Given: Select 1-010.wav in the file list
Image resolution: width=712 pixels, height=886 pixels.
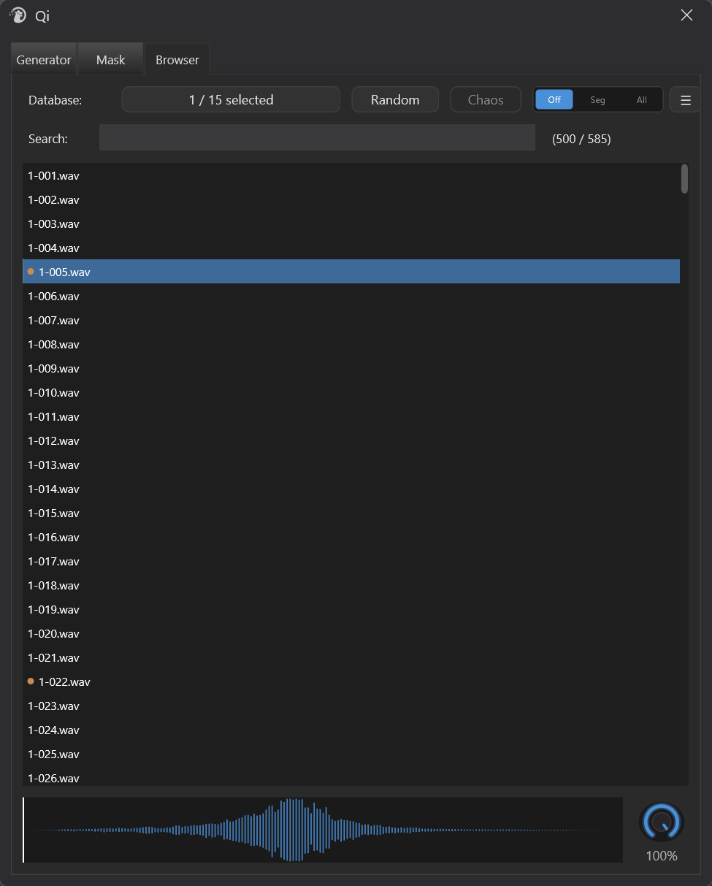Looking at the screenshot, I should pyautogui.click(x=351, y=392).
